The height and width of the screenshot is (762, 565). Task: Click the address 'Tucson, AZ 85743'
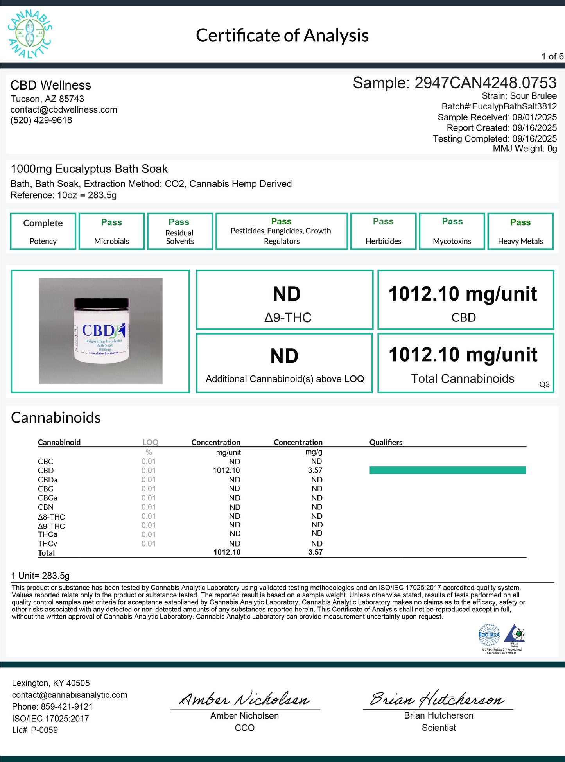[47, 99]
